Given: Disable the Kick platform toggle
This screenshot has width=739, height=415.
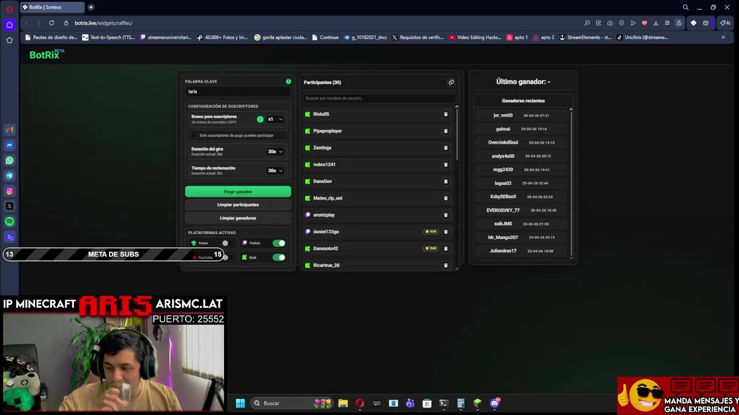Looking at the screenshot, I should pos(279,258).
